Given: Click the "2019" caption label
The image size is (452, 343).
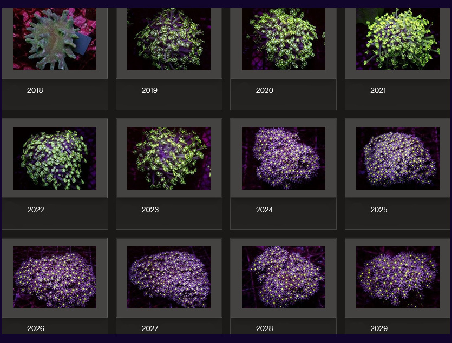Looking at the screenshot, I should pos(149,90).
